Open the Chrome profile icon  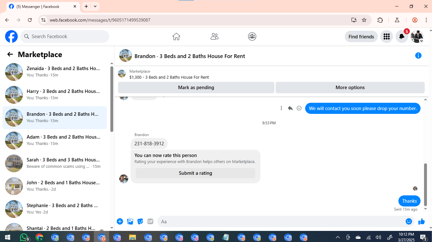pos(415,20)
